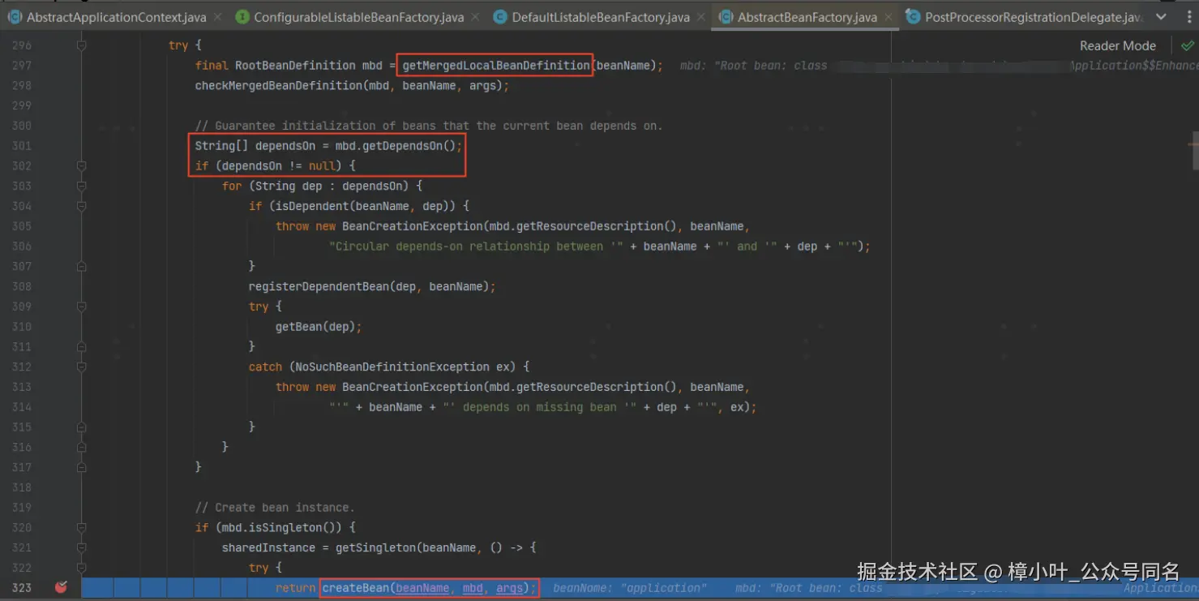Collapse the inner try block at line 322
This screenshot has height=601, width=1199.
coord(81,568)
